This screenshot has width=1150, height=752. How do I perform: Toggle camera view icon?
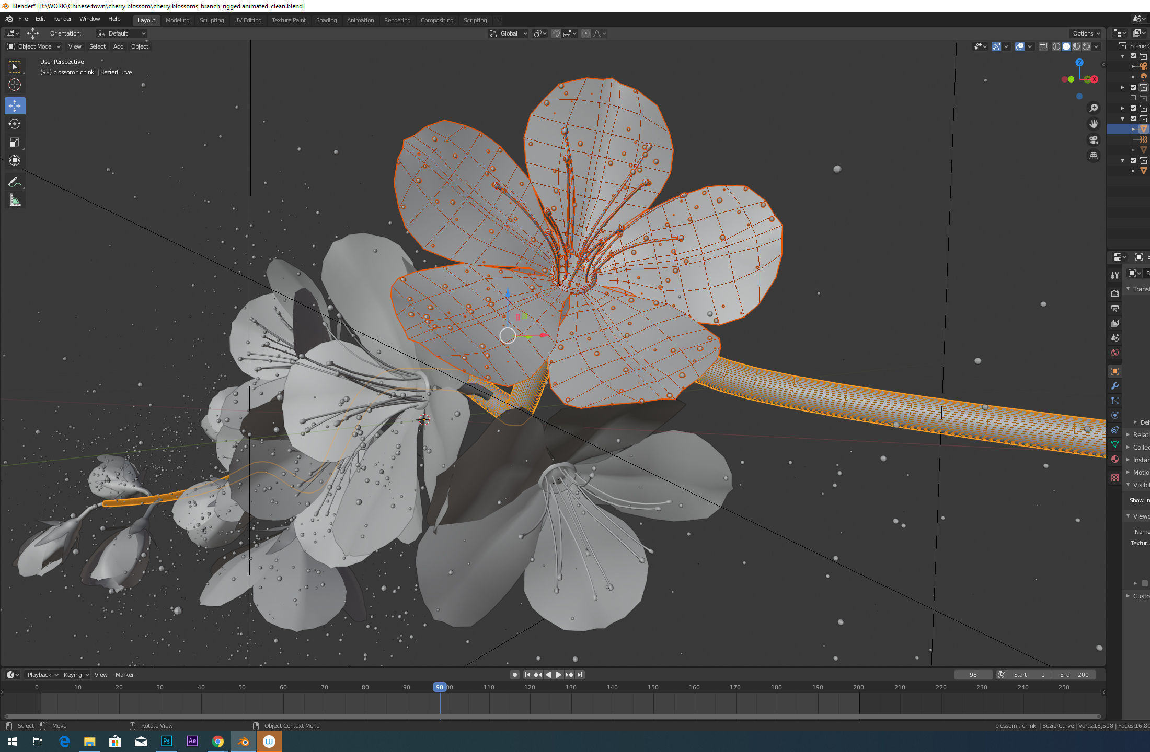pos(1093,140)
